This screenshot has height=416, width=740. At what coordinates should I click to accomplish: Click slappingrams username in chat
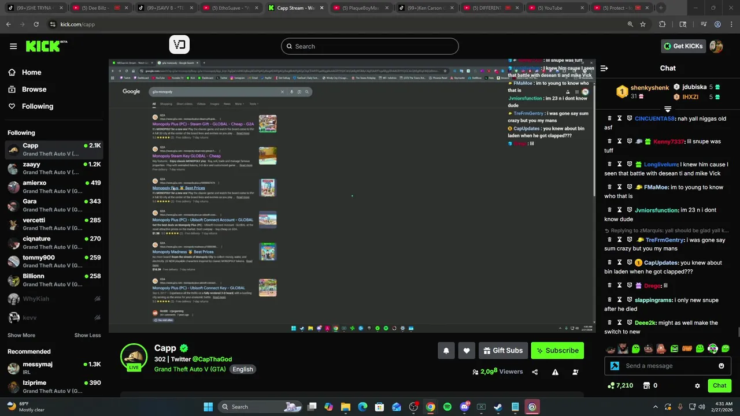click(x=653, y=300)
